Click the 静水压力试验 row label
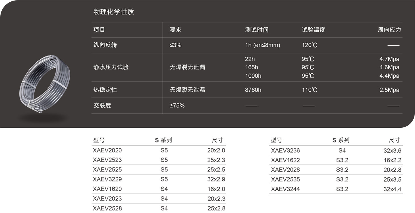The image size is (415, 213). (x=111, y=67)
